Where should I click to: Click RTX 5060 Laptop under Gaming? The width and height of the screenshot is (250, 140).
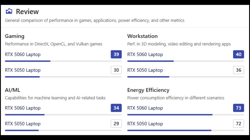[x=23, y=54]
